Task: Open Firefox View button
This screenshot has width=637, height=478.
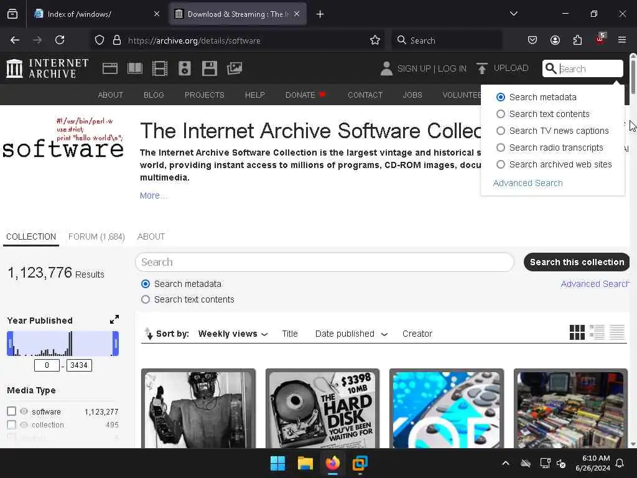Action: pos(12,14)
